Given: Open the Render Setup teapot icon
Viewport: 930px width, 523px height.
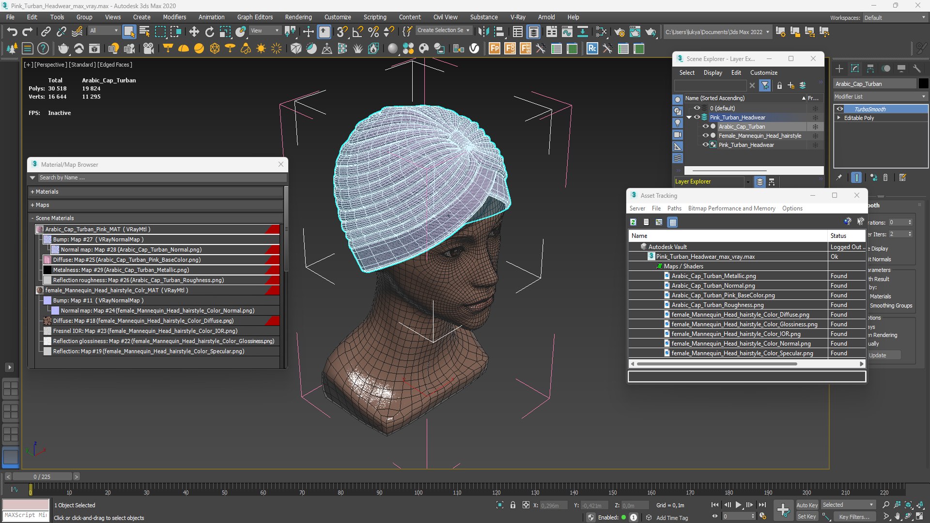Looking at the screenshot, I should click(619, 32).
